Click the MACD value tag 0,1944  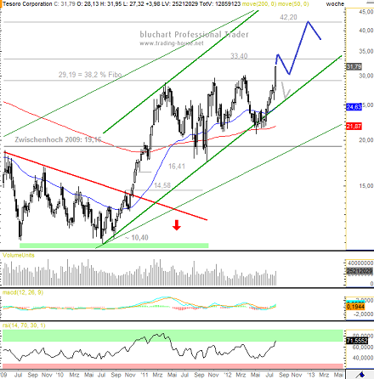point(355,307)
